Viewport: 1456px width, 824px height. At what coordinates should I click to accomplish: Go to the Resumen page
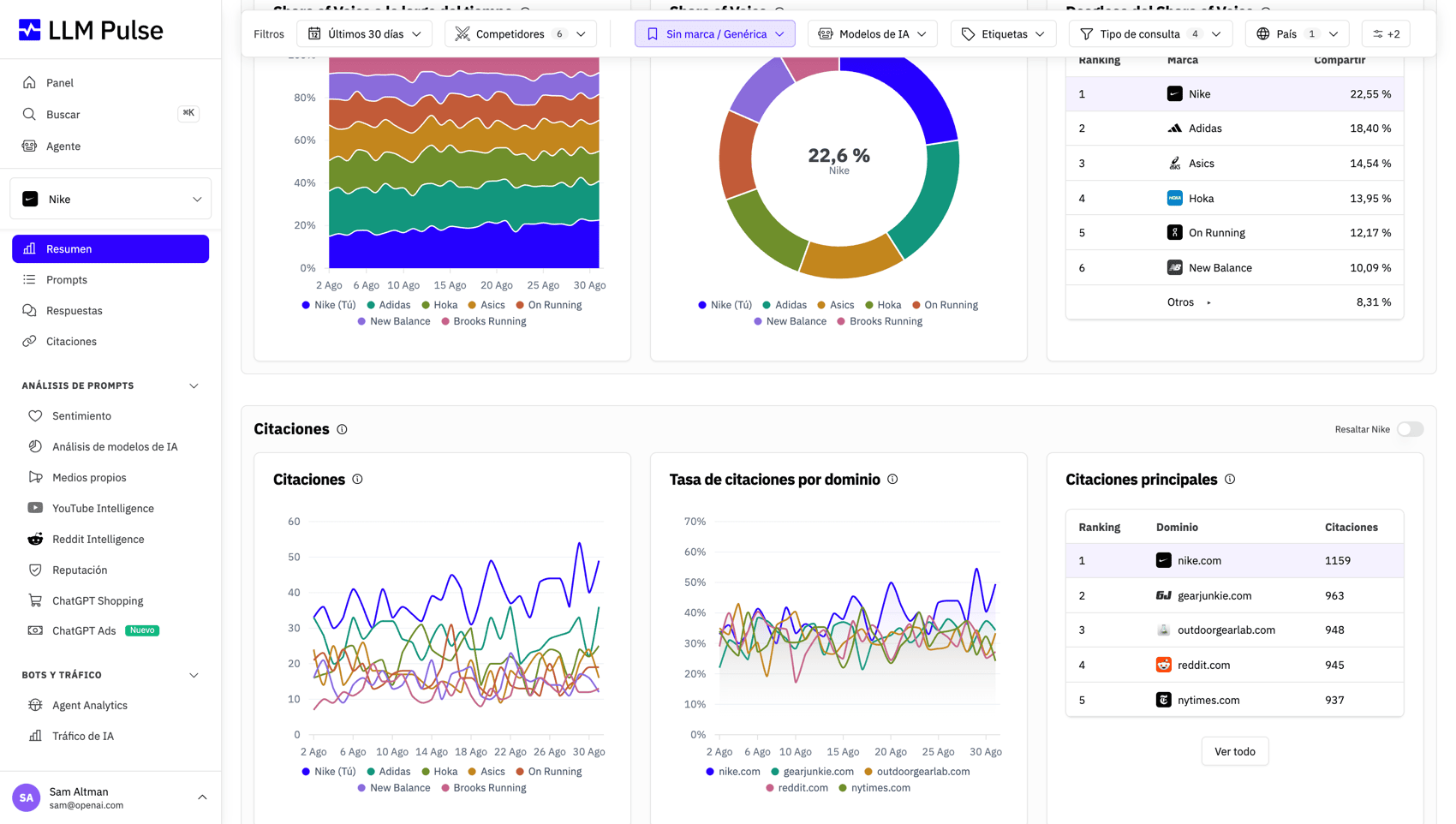110,248
